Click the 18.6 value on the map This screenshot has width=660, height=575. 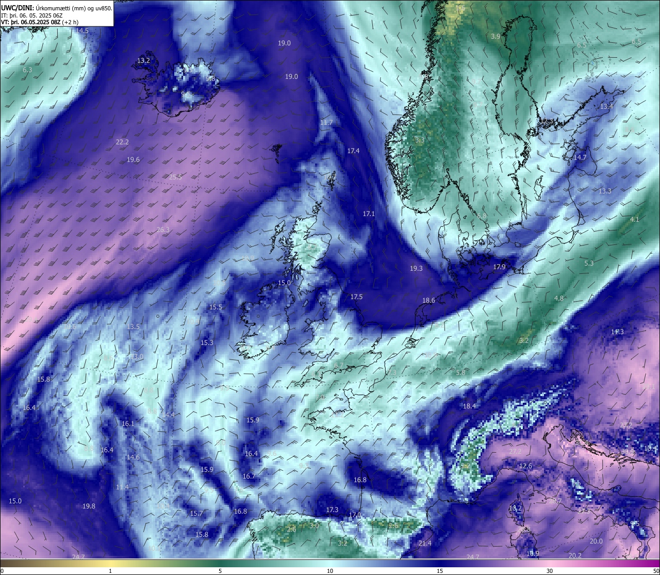point(428,300)
